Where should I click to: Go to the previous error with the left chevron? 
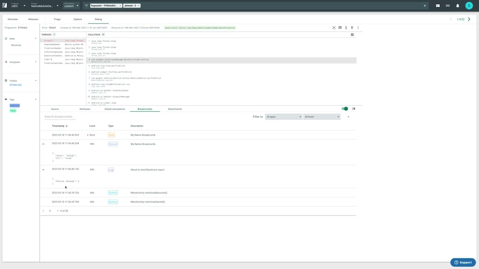pyautogui.click(x=451, y=19)
